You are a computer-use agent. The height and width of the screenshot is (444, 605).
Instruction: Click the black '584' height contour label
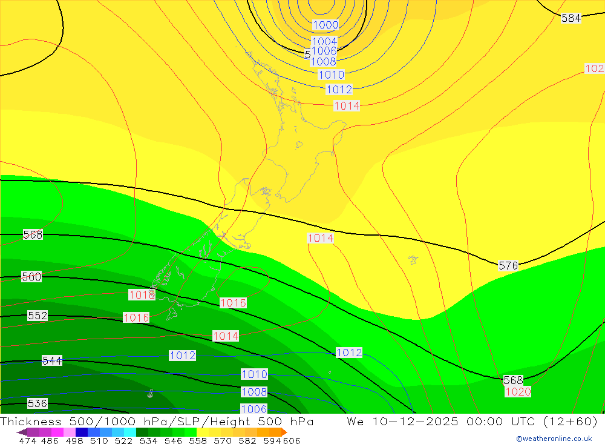click(571, 18)
